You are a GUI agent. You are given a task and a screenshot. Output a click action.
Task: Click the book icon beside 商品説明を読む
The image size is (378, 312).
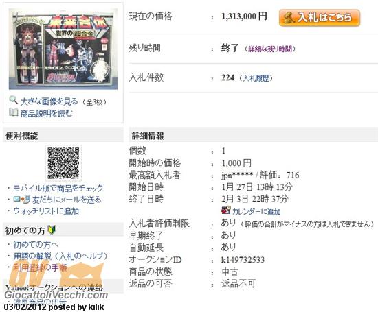[14, 112]
